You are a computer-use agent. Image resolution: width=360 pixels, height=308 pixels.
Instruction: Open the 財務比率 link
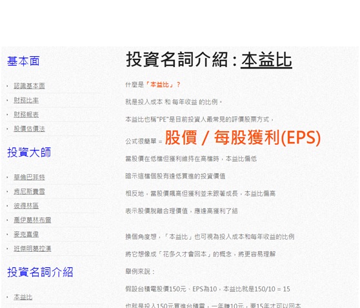coord(26,100)
